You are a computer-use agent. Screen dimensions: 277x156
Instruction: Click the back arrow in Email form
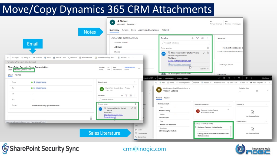(x=8, y=58)
